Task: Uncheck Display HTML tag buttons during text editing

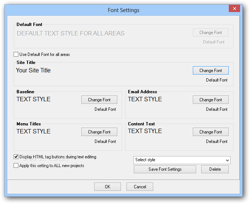Action: click(x=16, y=157)
